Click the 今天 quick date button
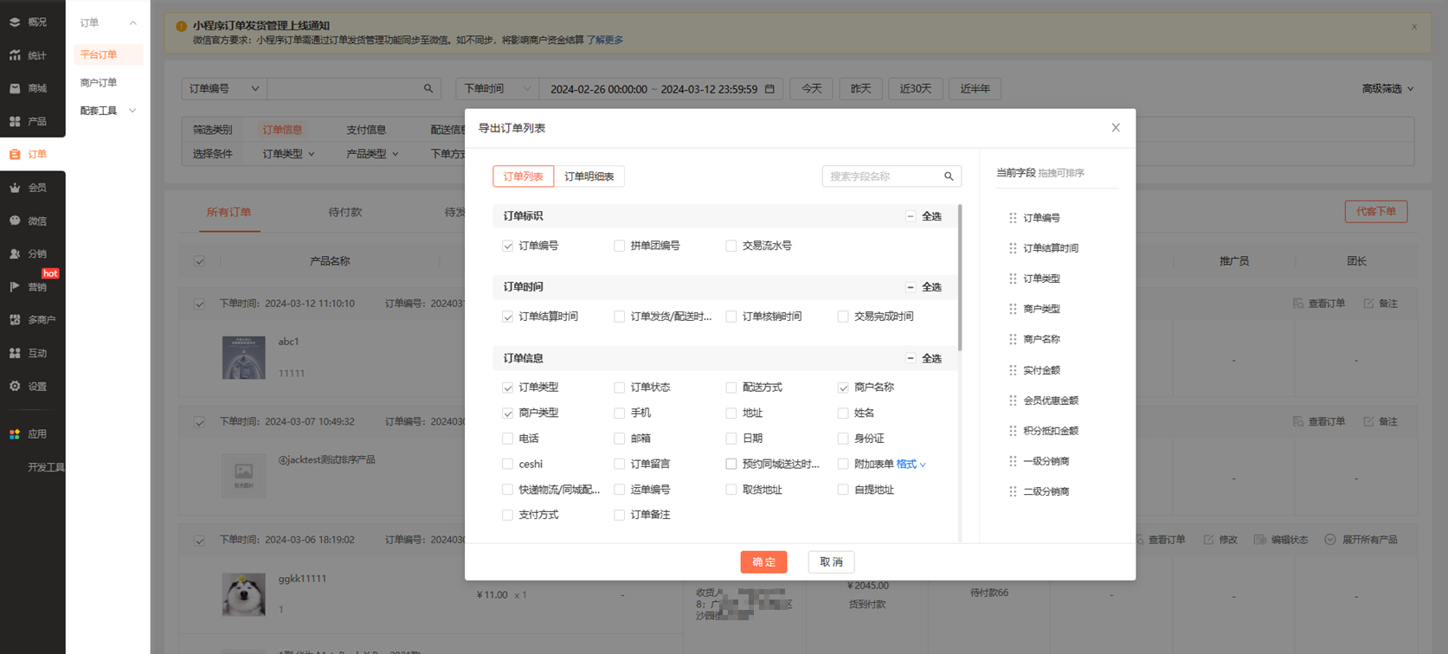Screen dimensions: 1448x654 click(811, 88)
